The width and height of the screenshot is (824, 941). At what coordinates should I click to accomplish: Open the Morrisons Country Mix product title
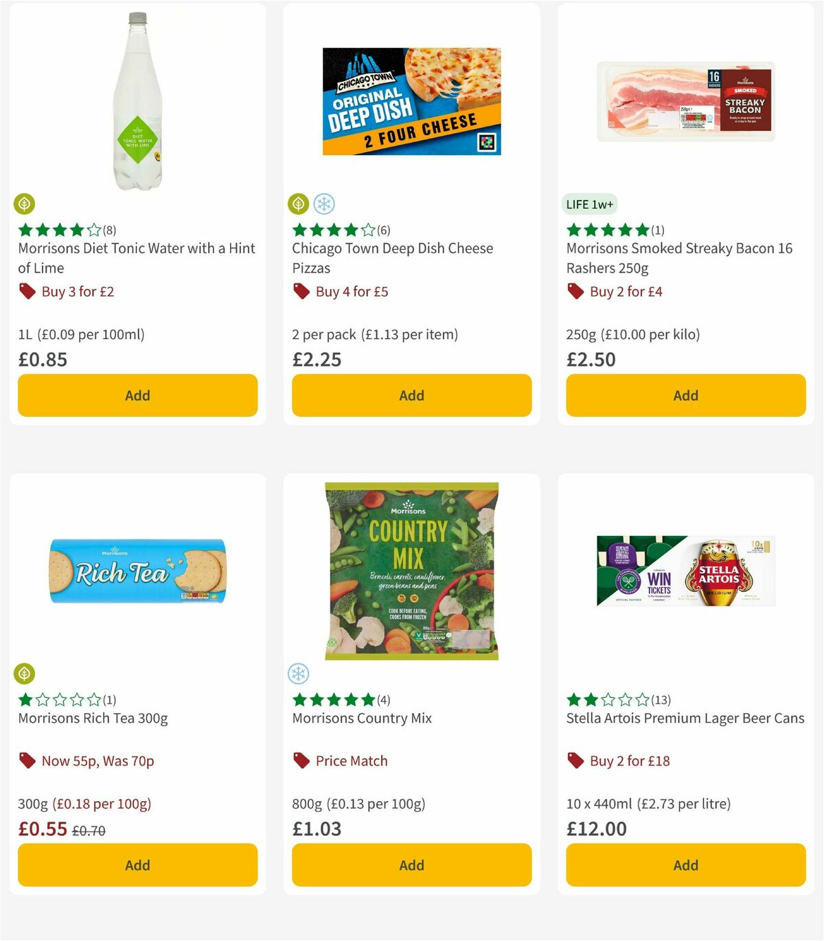362,718
